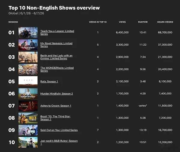The image size is (180, 152).
Task: Click the 68,700,000 hours viewed value
Action: pyautogui.click(x=165, y=32)
